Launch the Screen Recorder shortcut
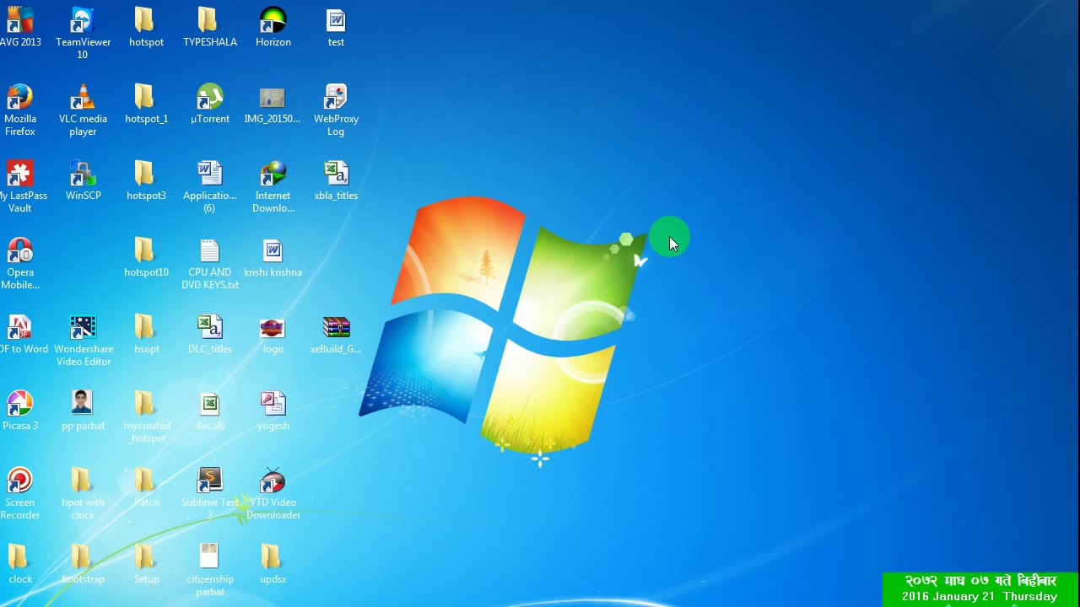This screenshot has width=1080, height=607. click(20, 493)
